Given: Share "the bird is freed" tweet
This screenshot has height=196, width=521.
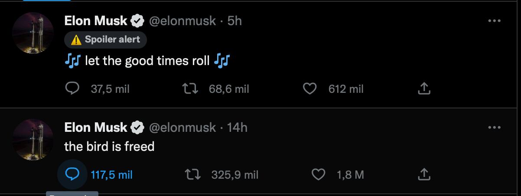Looking at the screenshot, I should (x=424, y=175).
